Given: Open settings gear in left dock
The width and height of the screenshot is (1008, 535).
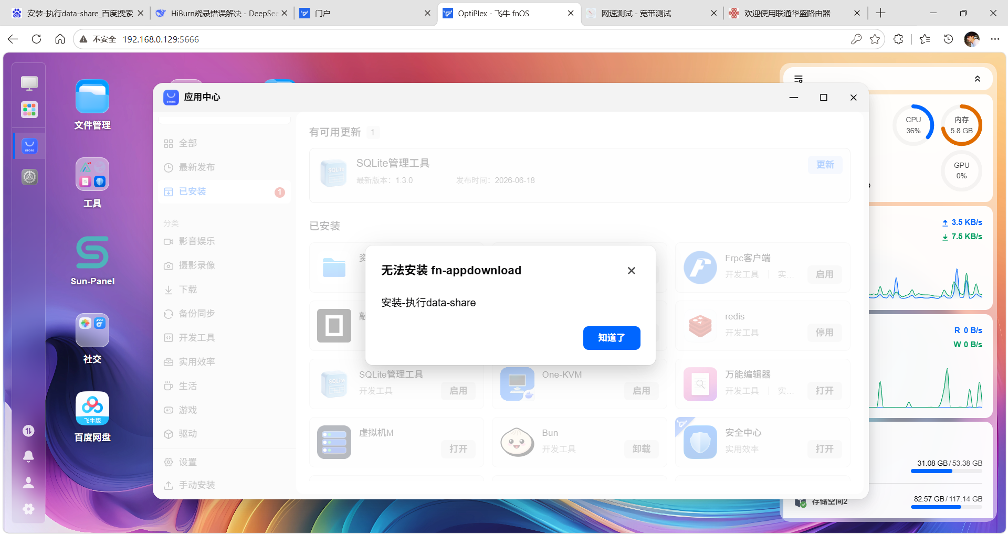Looking at the screenshot, I should [x=29, y=508].
